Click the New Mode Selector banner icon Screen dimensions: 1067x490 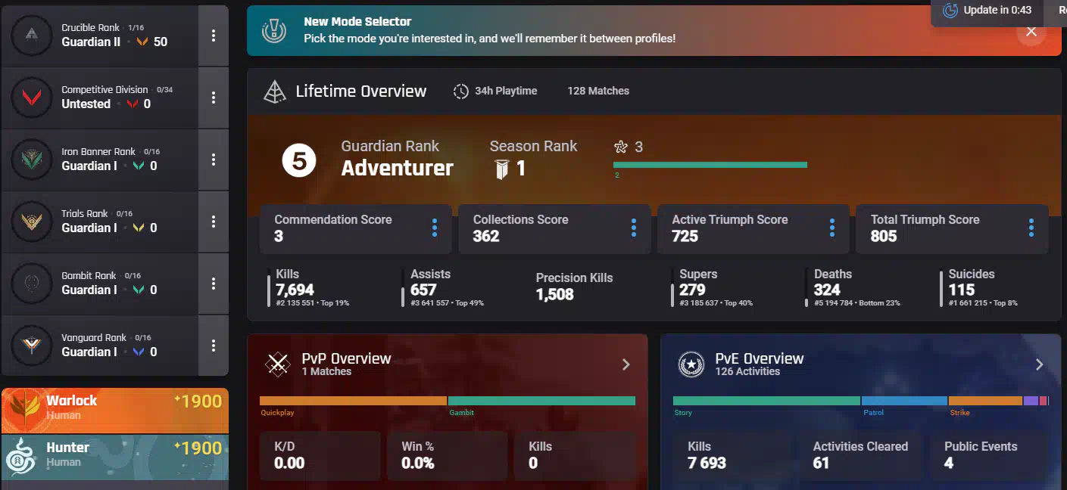point(274,30)
